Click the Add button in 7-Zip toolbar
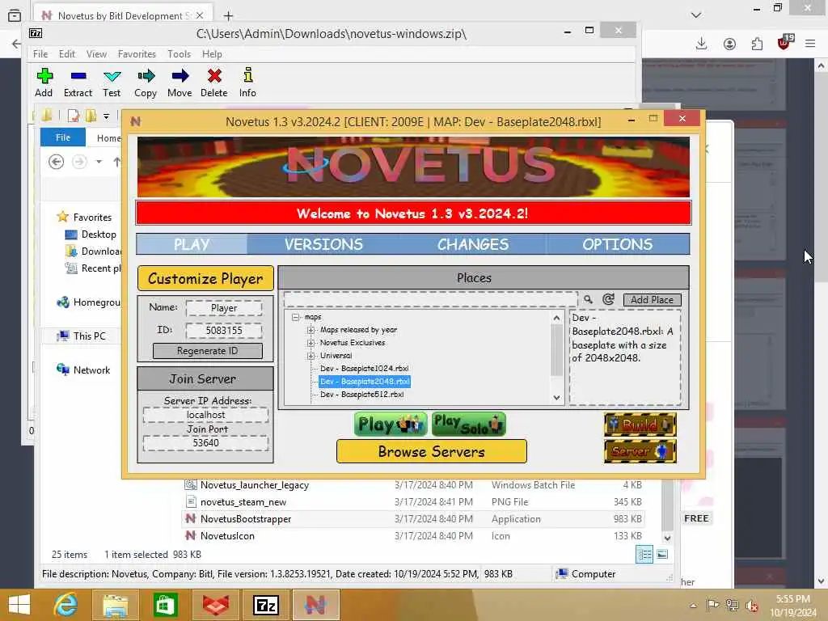 point(44,82)
